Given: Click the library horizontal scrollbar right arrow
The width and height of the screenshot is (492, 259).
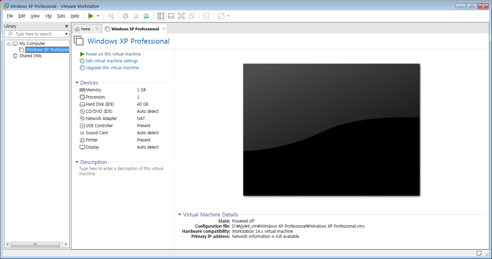Looking at the screenshot, I should point(66,245).
